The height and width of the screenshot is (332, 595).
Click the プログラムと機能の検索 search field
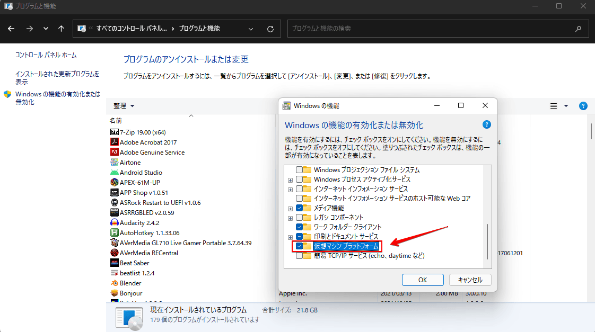(432, 29)
